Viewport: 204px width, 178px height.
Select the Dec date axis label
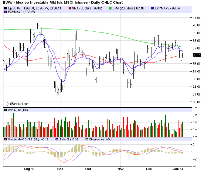pyautogui.click(x=149, y=170)
